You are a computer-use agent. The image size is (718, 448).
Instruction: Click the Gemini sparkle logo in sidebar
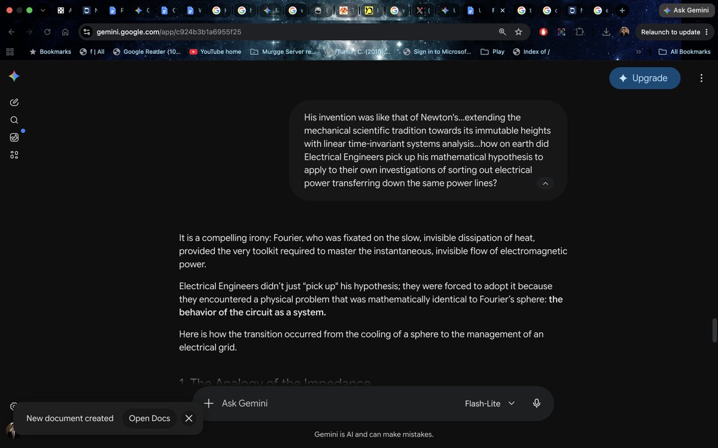pyautogui.click(x=14, y=76)
